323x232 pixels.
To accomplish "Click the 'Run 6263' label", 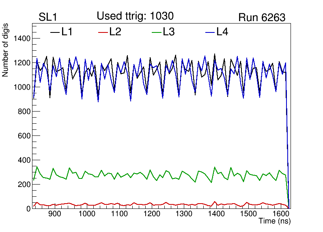I will pos(262,17).
